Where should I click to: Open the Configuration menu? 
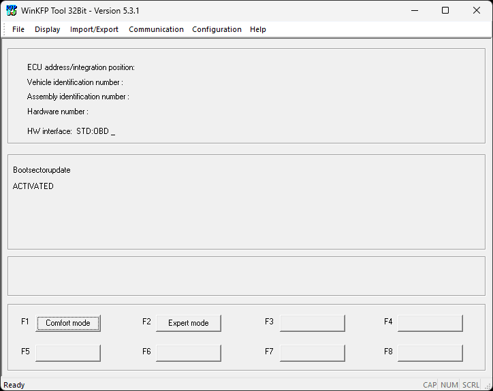point(217,29)
